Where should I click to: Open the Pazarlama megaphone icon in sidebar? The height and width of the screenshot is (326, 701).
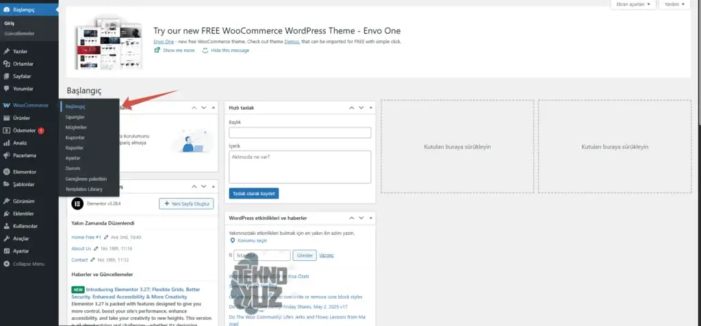(6, 155)
